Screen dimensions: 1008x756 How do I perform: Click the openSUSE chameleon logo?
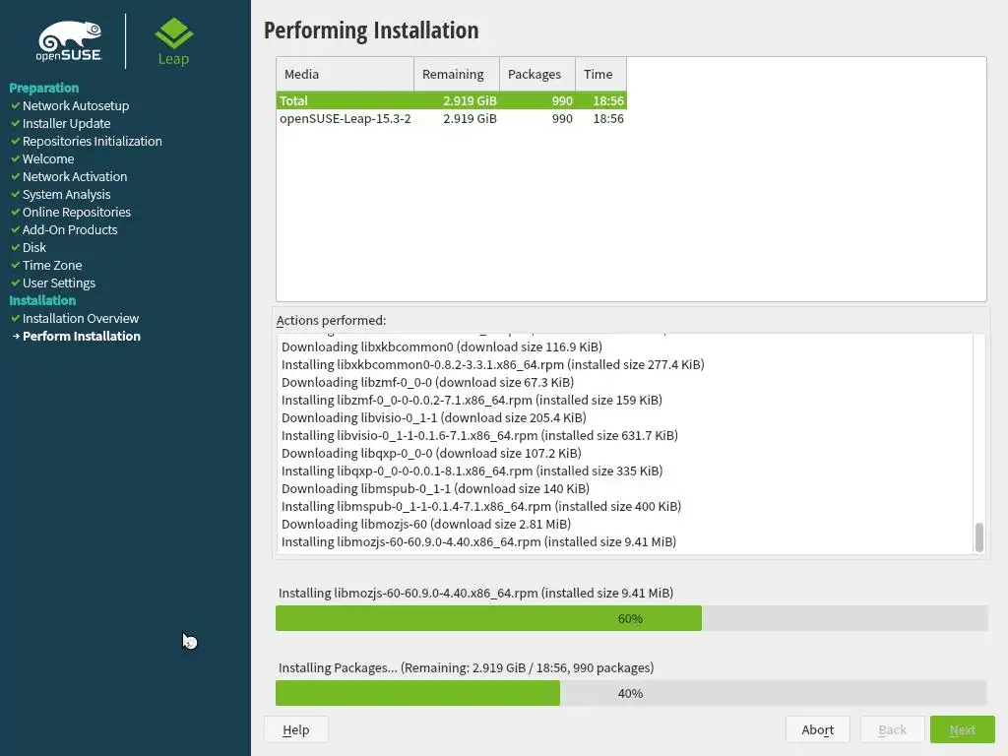70,41
